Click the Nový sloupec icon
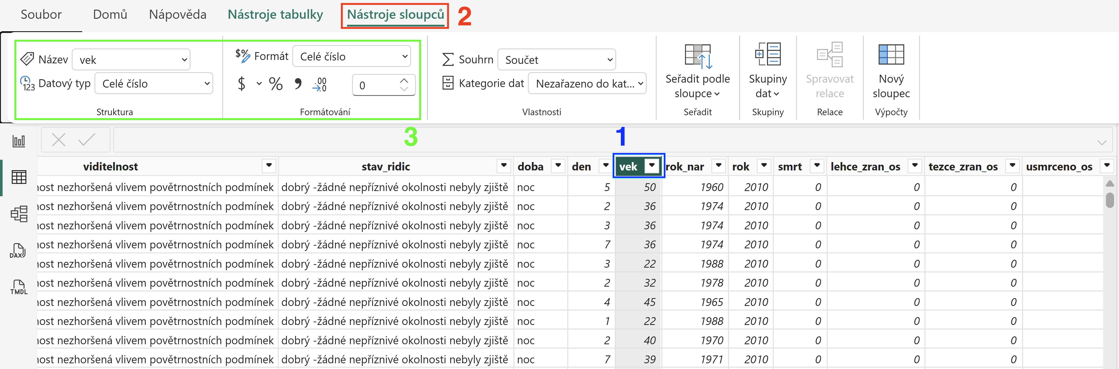1119x369 pixels. (x=891, y=55)
